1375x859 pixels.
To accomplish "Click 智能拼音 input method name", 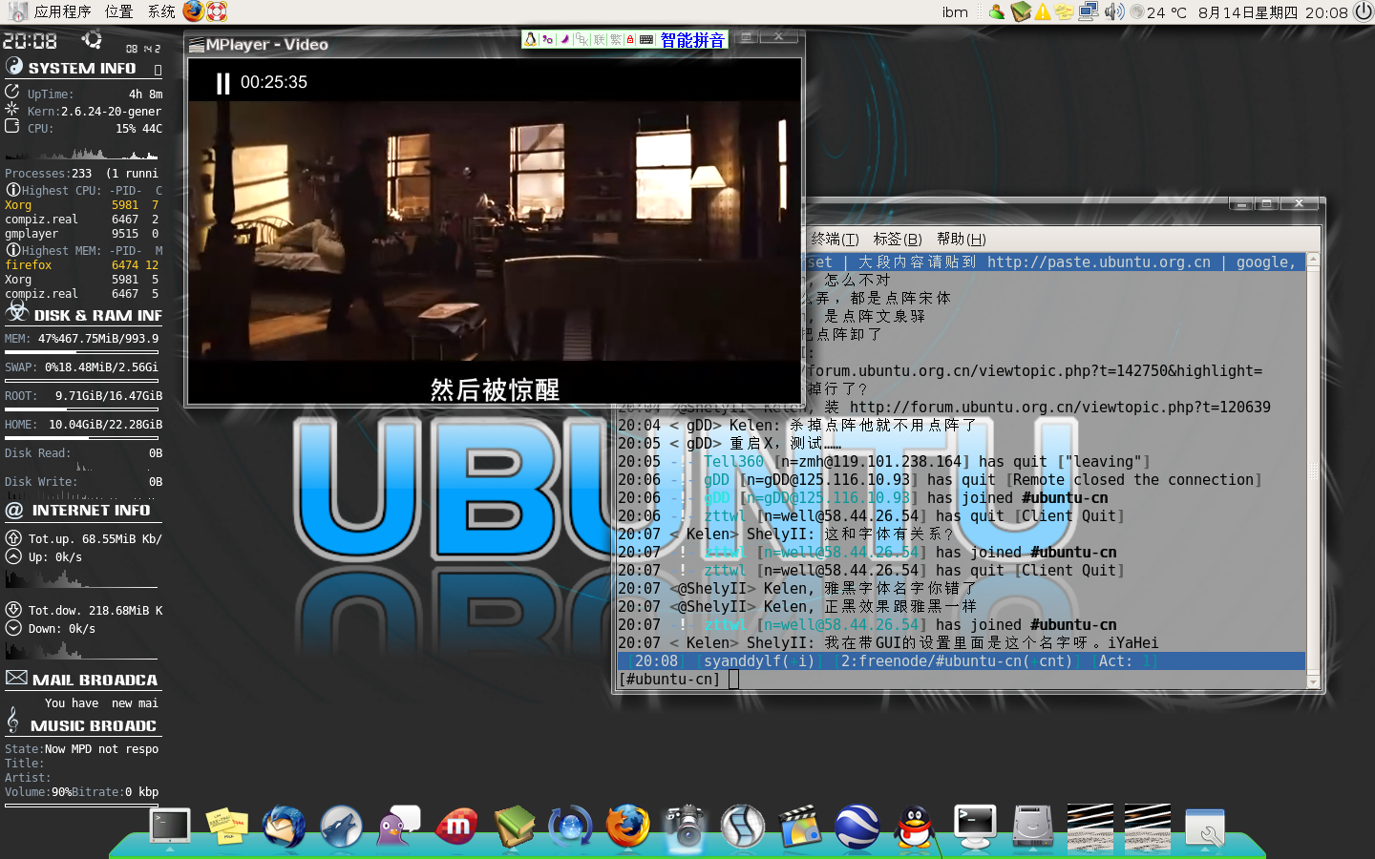I will [x=692, y=39].
